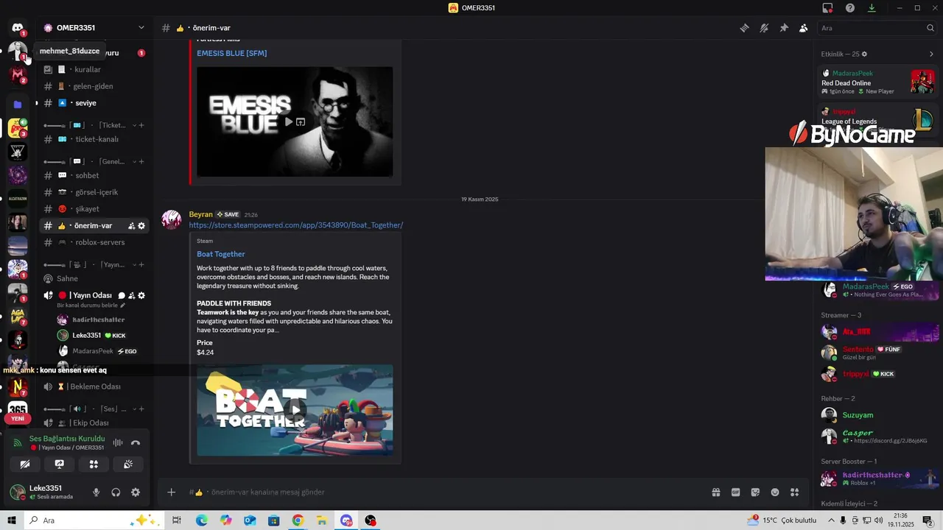Screen dimensions: 943x530
Task: Toggle channel notification mute bell
Action: click(x=764, y=28)
